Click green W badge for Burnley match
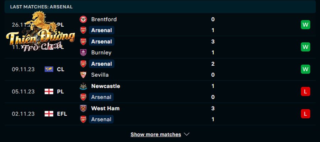This screenshot has height=142, width=320. tap(305, 47)
